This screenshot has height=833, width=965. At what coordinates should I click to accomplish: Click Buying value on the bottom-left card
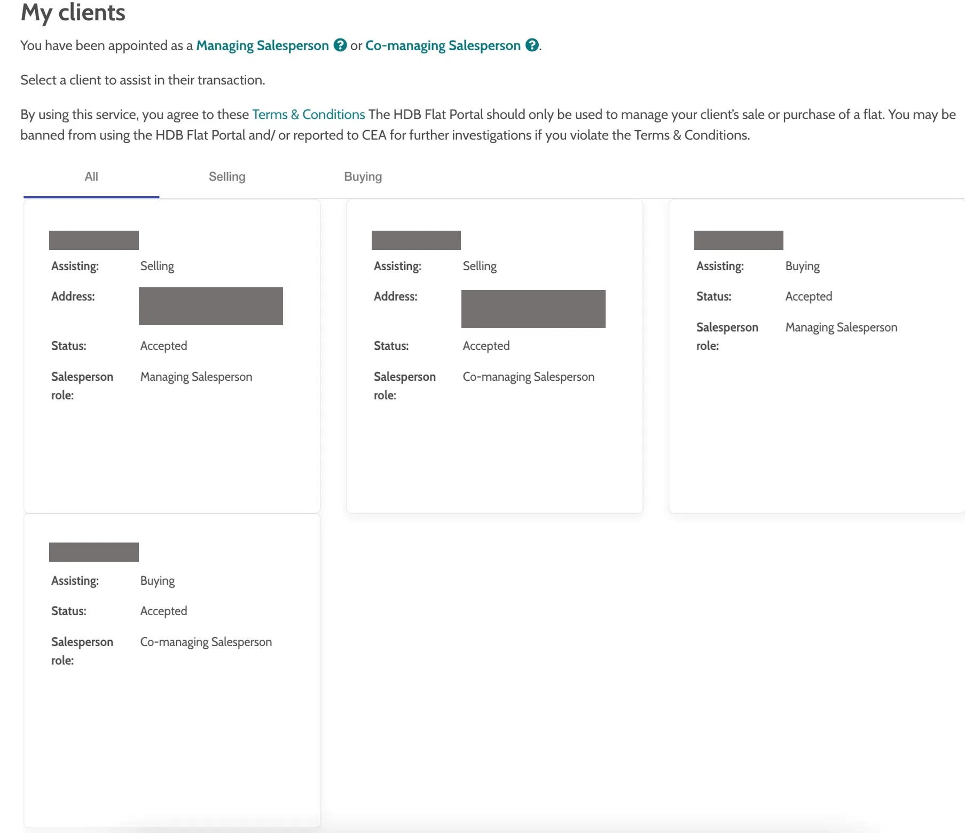pos(158,581)
